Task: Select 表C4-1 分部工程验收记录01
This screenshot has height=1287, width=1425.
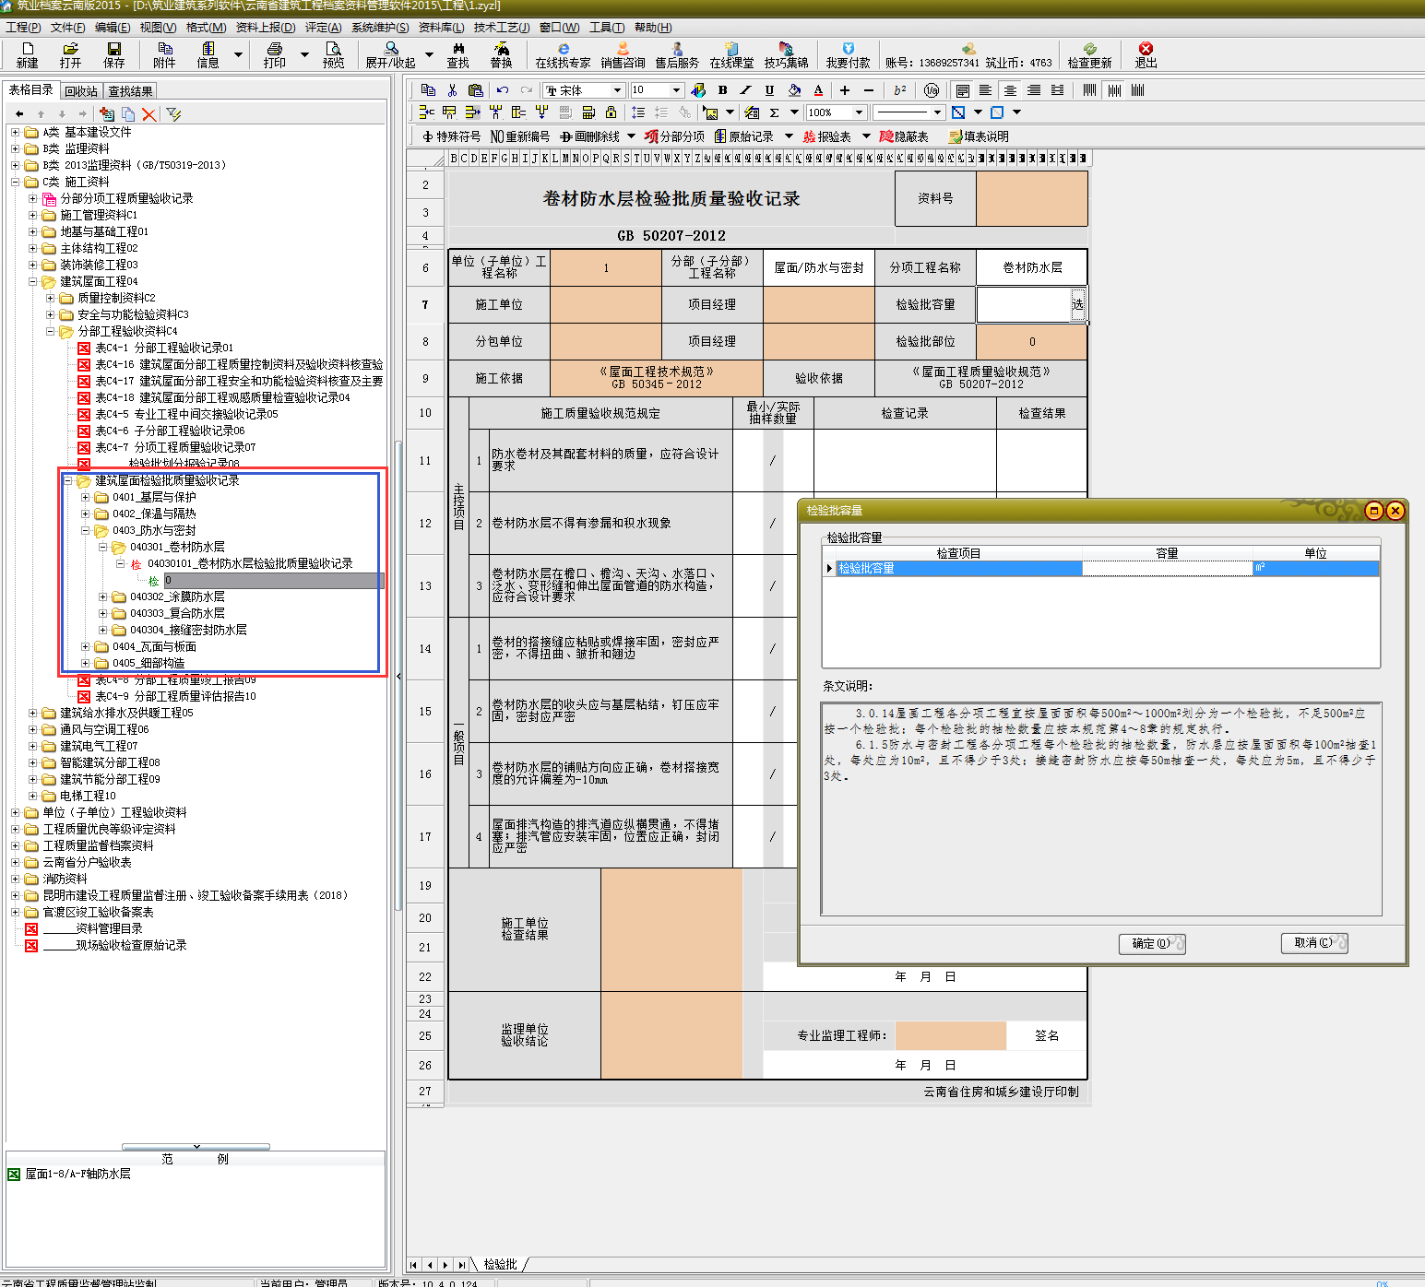Action: [164, 348]
